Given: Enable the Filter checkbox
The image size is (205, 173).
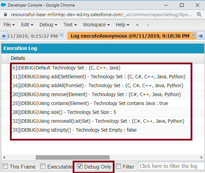Looking at the screenshot, I should (x=118, y=167).
